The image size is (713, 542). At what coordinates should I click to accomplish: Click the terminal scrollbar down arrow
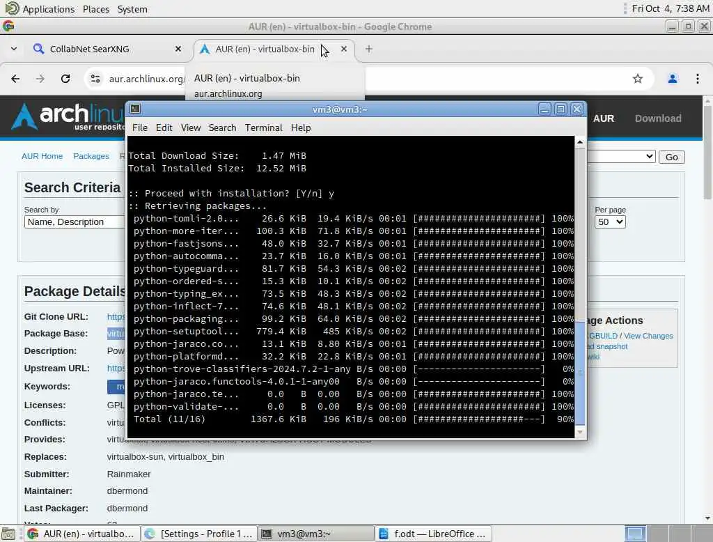[580, 432]
